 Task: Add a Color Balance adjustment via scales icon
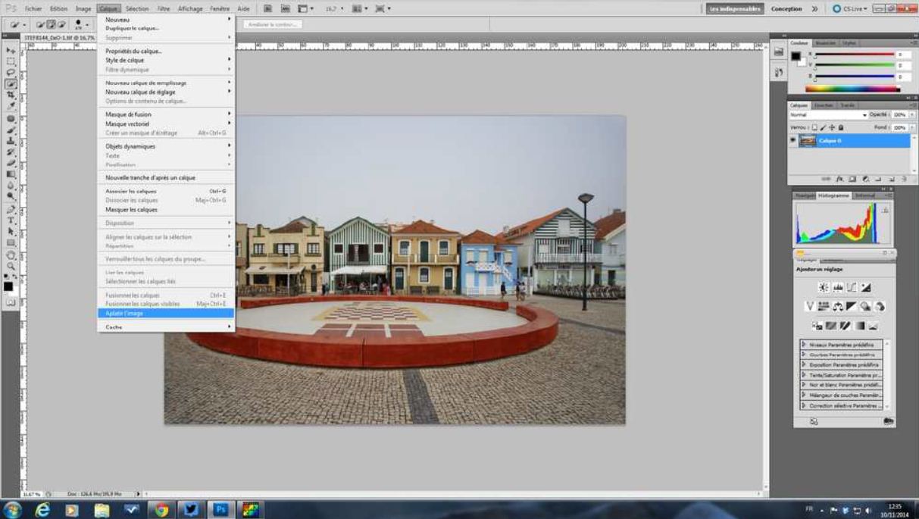[x=838, y=307]
